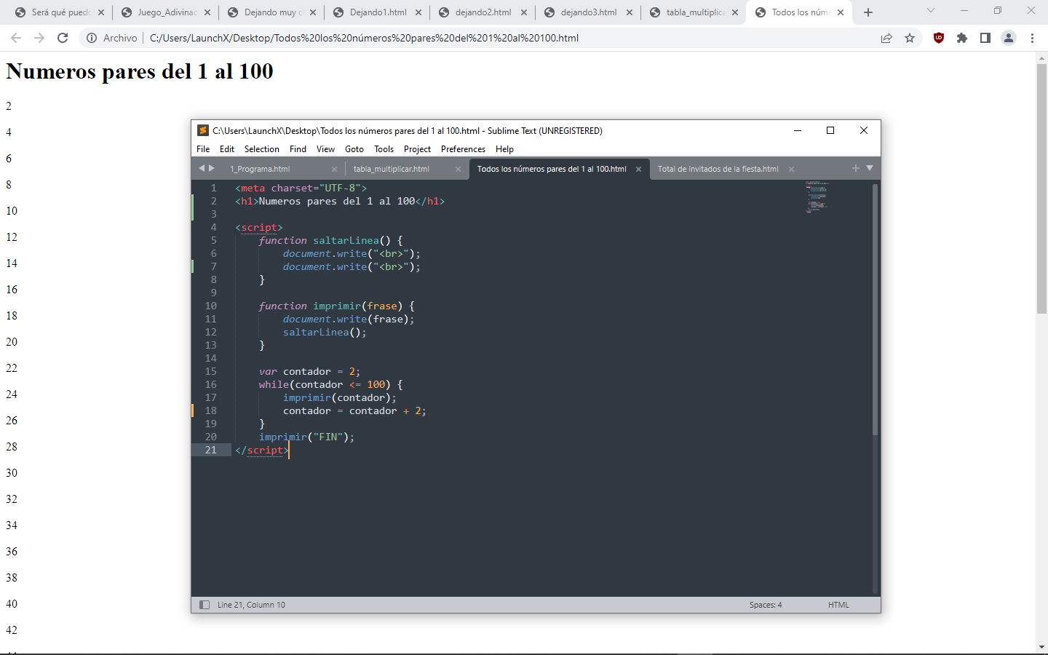Click the Sublime minimap preview

[x=817, y=196]
